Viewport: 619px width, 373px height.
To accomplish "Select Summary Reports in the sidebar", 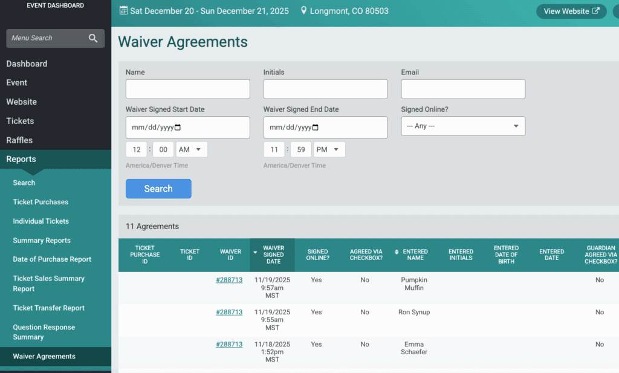I will click(42, 241).
